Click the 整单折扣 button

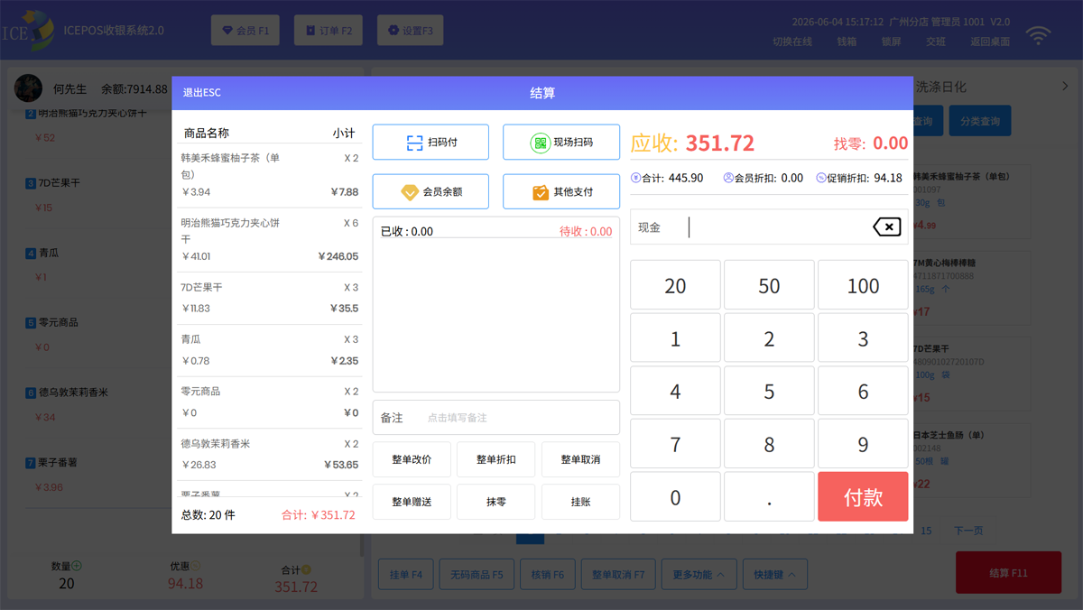click(x=496, y=459)
